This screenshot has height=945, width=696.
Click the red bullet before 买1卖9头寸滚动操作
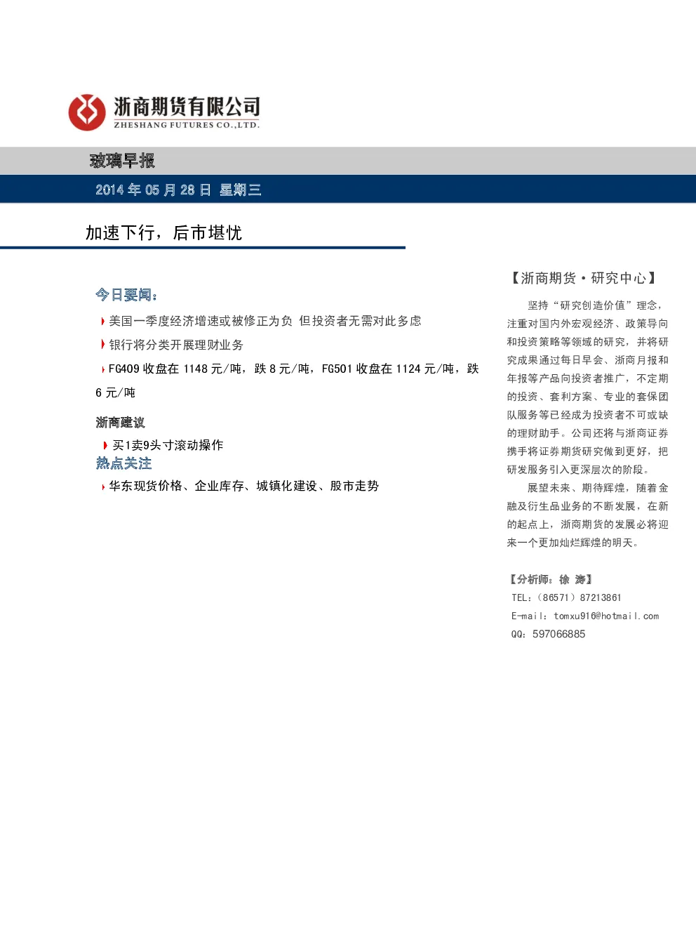(x=105, y=445)
